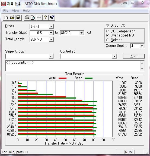Click the Open file toolbar icon
Viewport: 150px width, 156px height.
click(x=12, y=18)
